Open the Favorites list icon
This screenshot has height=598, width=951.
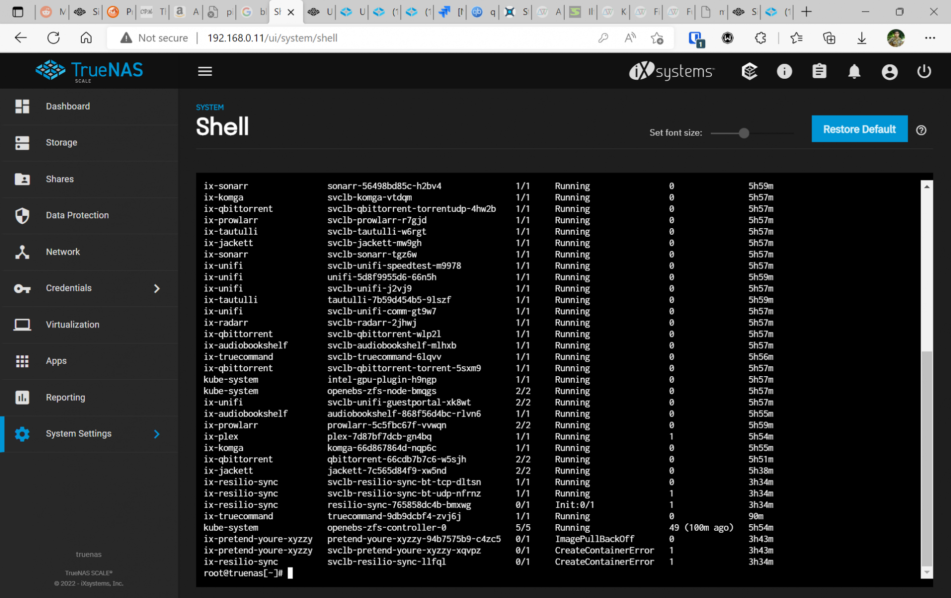coord(796,38)
